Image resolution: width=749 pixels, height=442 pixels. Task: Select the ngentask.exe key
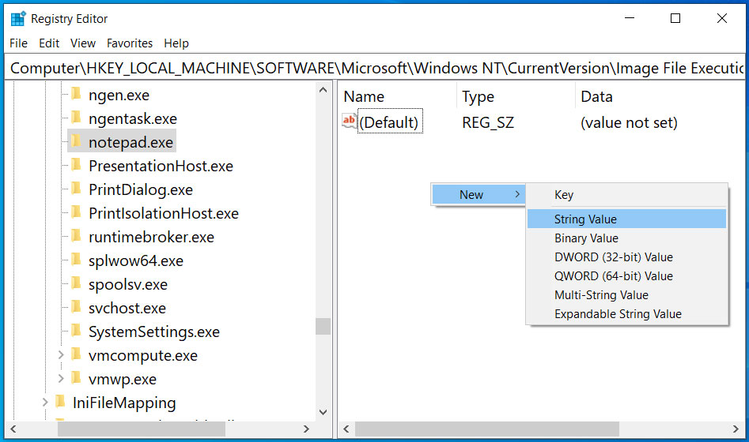[x=133, y=118]
